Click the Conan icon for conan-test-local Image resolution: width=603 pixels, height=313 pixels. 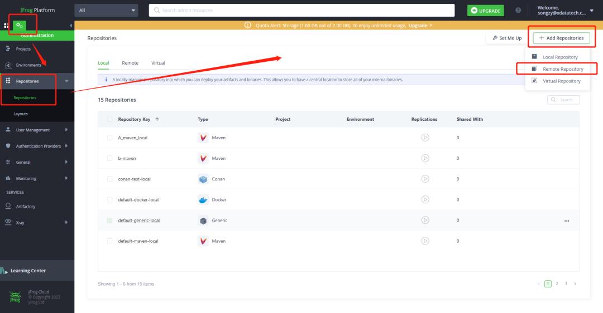coord(203,179)
